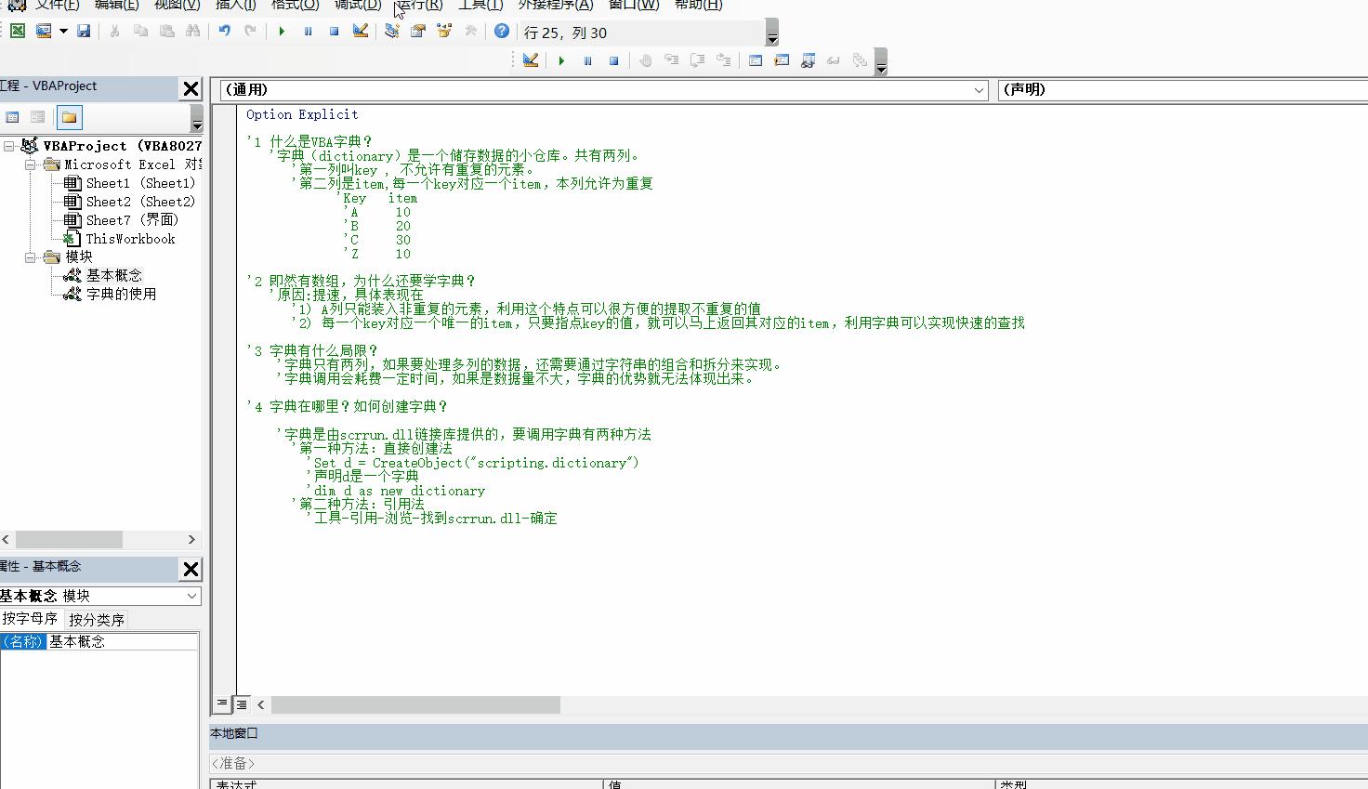Click Break on the debug toolbar
This screenshot has width=1368, height=789.
[x=587, y=60]
